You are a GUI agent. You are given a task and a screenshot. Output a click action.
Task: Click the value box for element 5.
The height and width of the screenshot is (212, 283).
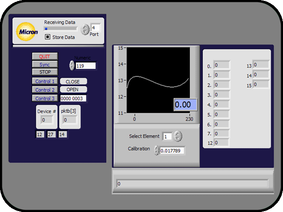pyautogui.click(x=222, y=114)
